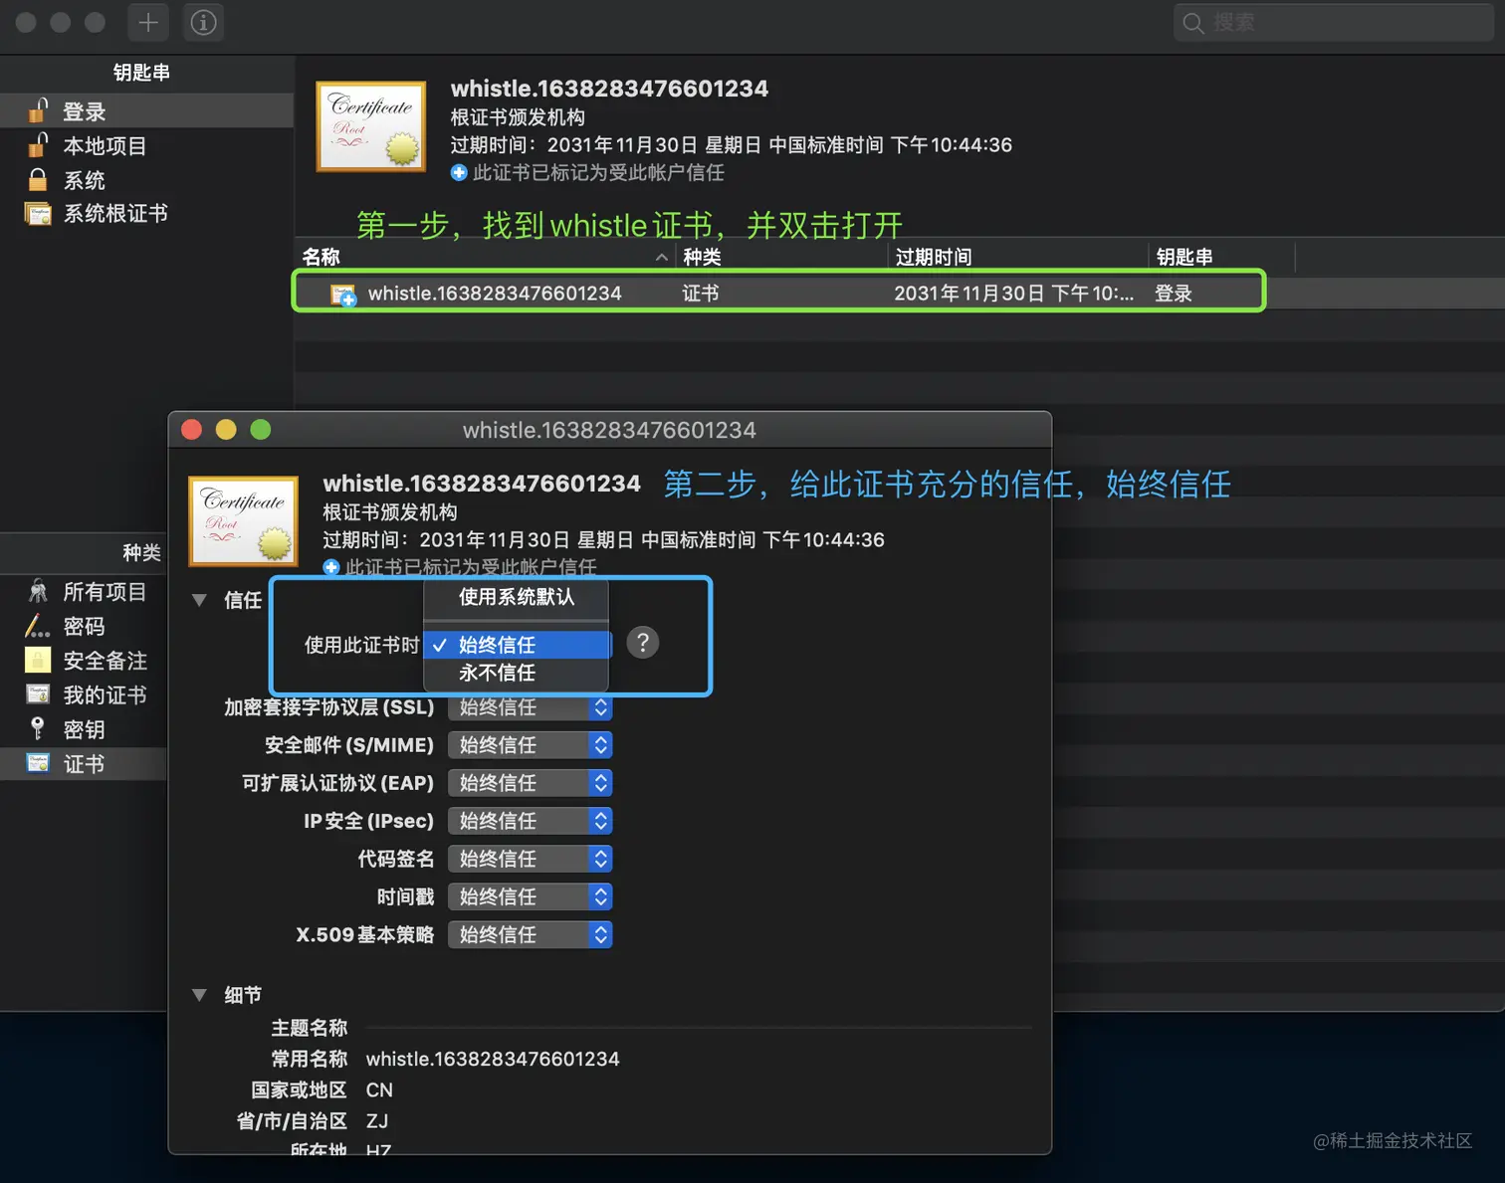Collapse the 信任 section triangle
The width and height of the screenshot is (1505, 1183).
click(199, 600)
